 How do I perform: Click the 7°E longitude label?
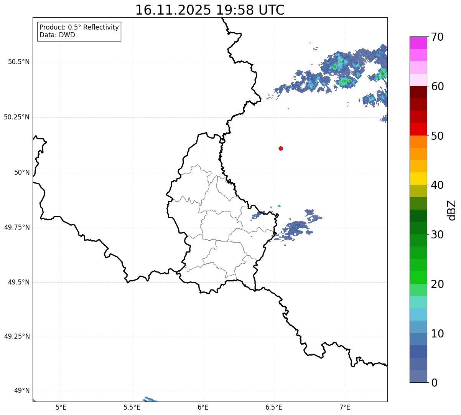[345, 407]
